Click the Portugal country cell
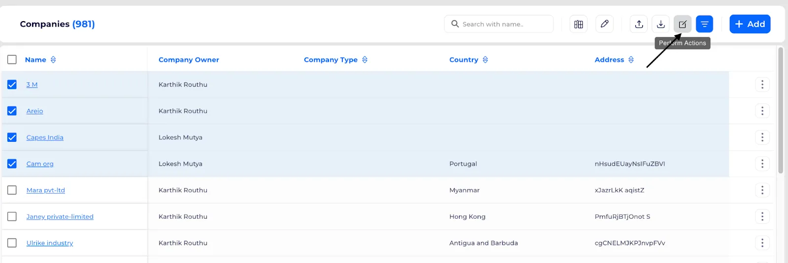 click(463, 164)
